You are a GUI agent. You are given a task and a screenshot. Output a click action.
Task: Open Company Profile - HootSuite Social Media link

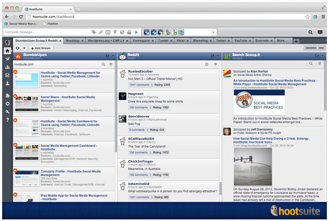pos(70,173)
